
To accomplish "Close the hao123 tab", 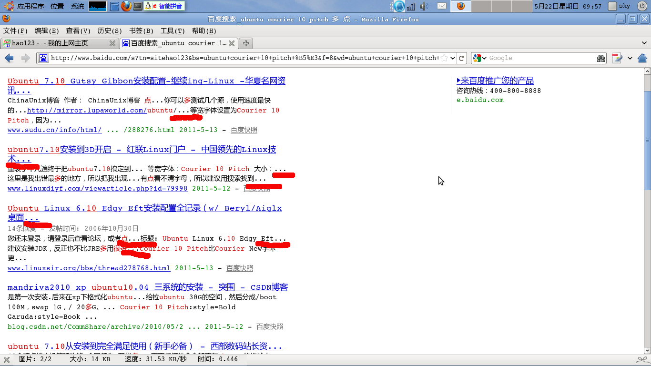I will (112, 43).
